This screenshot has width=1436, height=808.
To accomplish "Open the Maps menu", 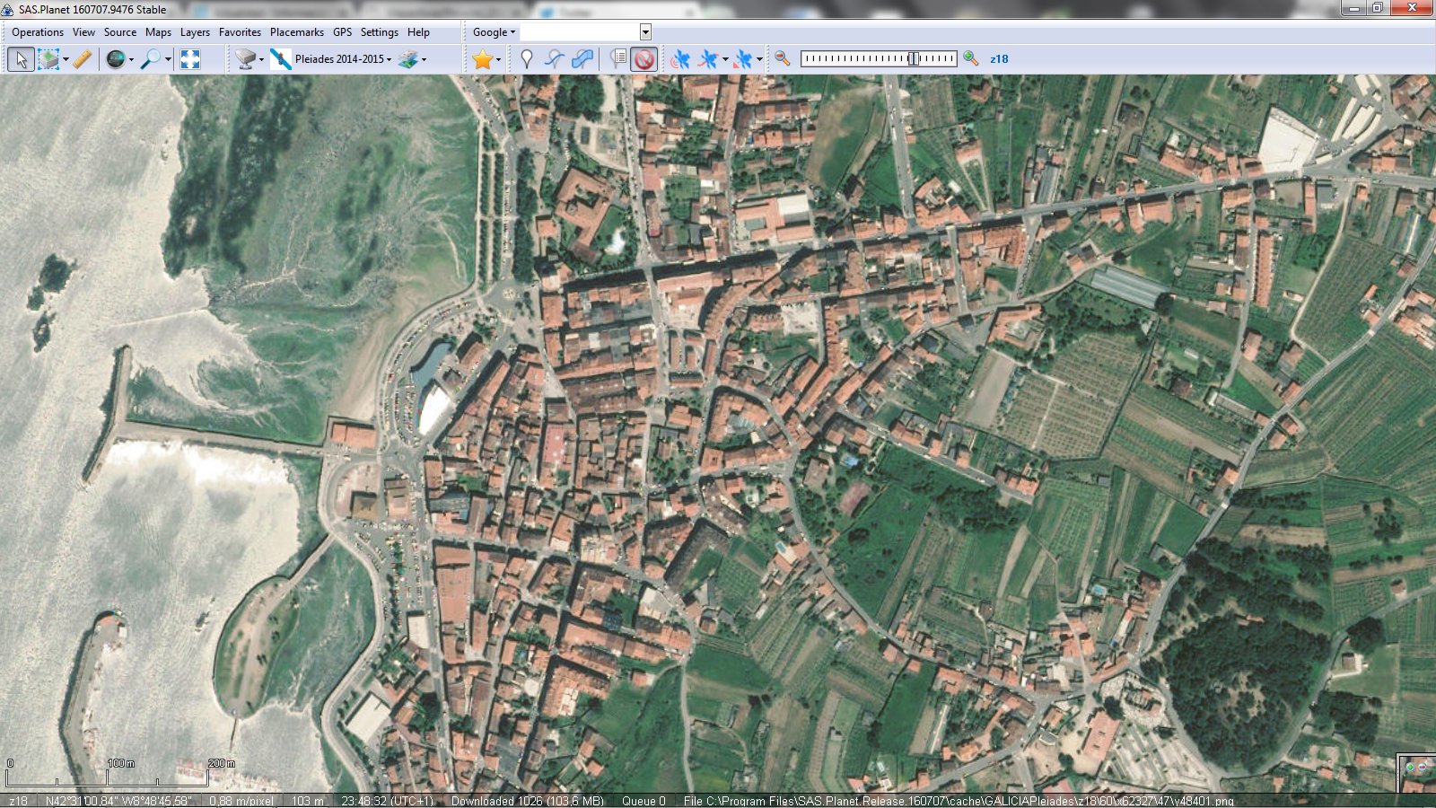I will pyautogui.click(x=158, y=32).
